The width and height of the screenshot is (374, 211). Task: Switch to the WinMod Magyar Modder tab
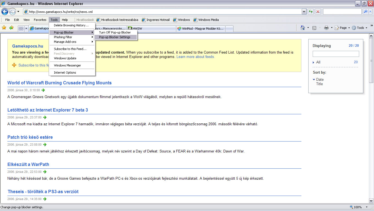pyautogui.click(x=201, y=28)
